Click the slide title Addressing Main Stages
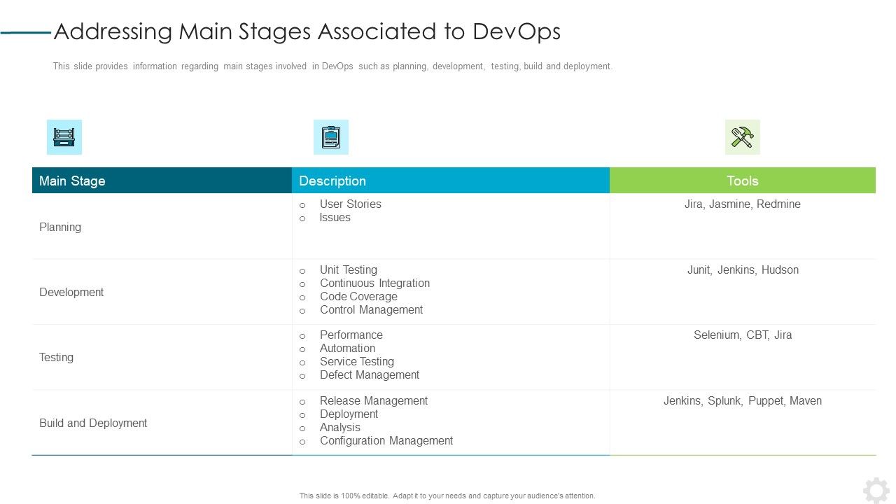 click(x=308, y=31)
